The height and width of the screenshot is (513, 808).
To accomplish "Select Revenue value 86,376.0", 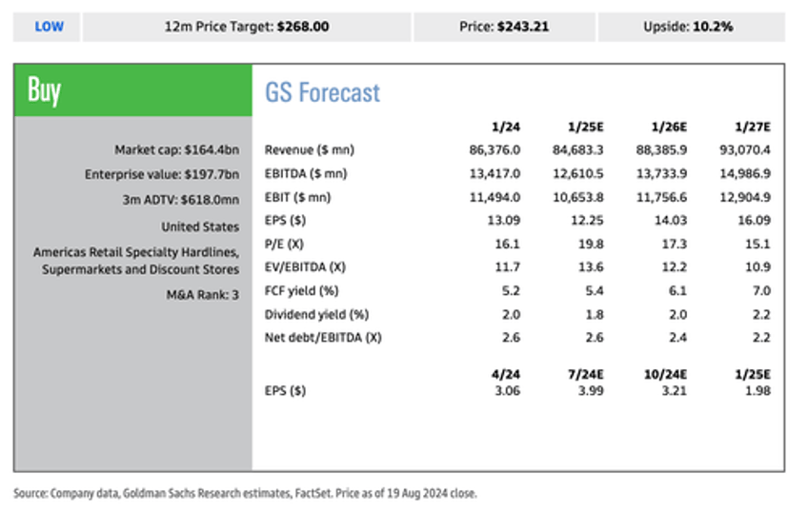I will coord(495,149).
